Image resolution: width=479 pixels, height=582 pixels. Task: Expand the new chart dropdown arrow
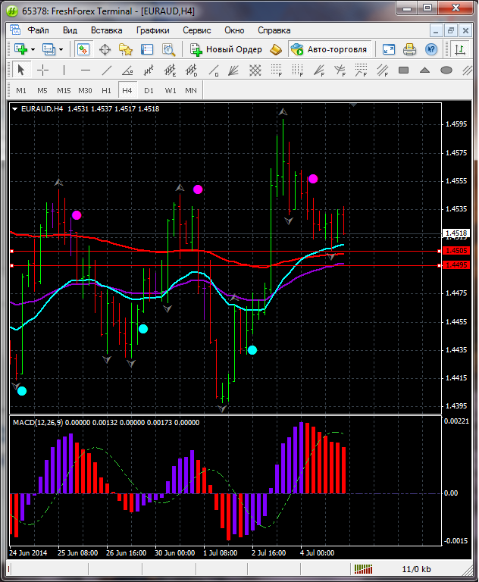pyautogui.click(x=33, y=49)
